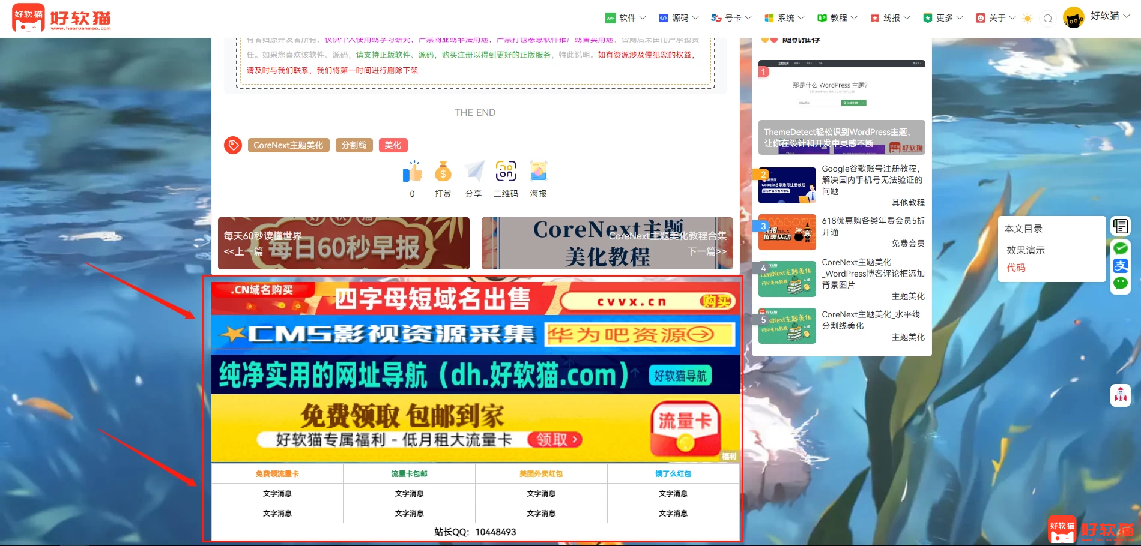This screenshot has height=546, width=1141.
Task: Show the 二维码 QR code icon
Action: click(x=506, y=172)
